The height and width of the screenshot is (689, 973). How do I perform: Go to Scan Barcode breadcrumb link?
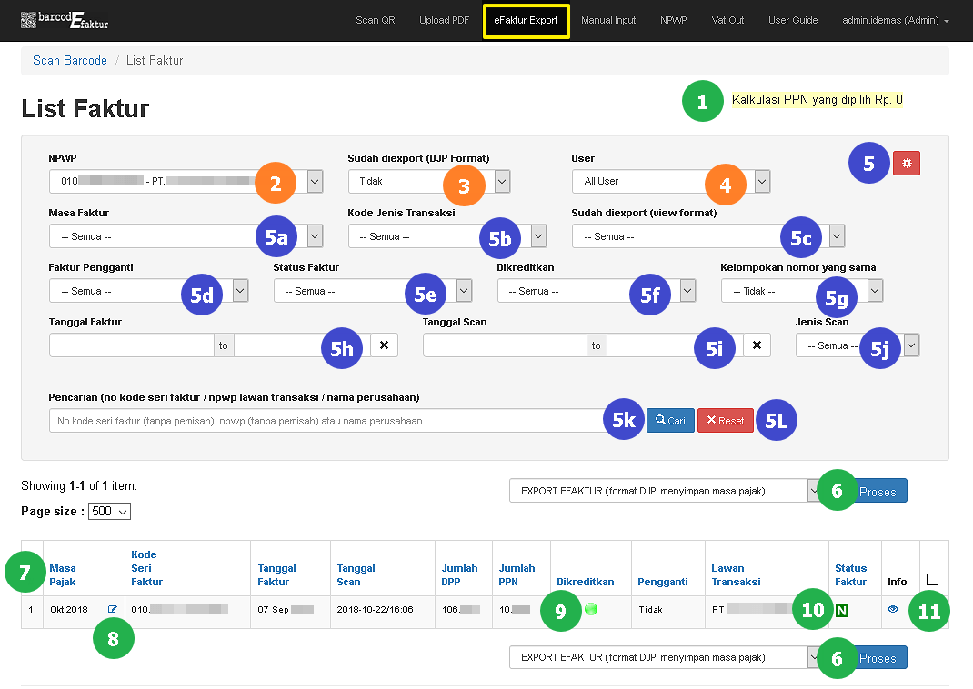pyautogui.click(x=70, y=60)
